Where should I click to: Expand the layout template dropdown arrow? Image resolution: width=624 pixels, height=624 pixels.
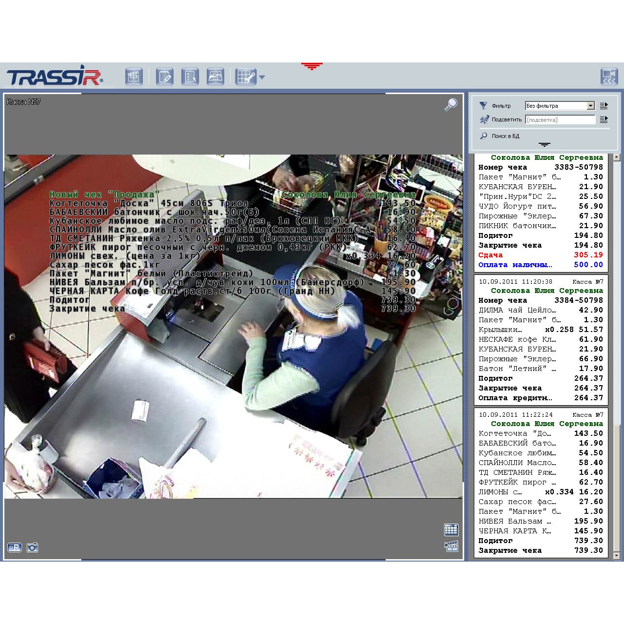pos(262,77)
